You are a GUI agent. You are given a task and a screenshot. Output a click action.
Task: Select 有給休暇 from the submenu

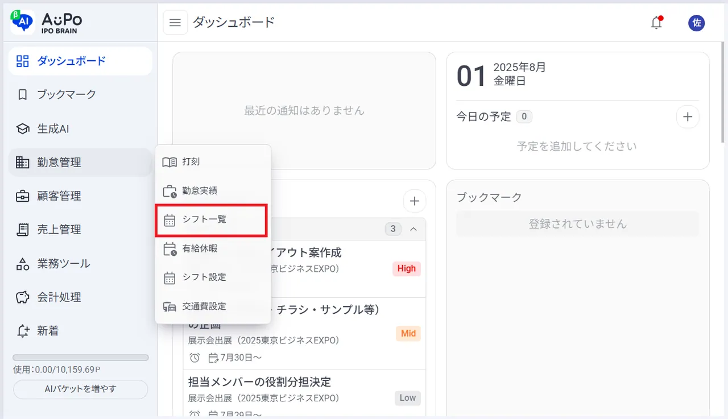point(212,248)
